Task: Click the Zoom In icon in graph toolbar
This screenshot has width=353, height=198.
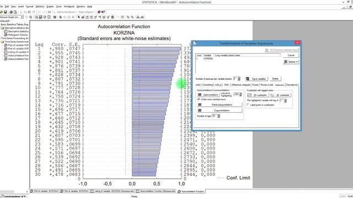Action: [x=60, y=17]
